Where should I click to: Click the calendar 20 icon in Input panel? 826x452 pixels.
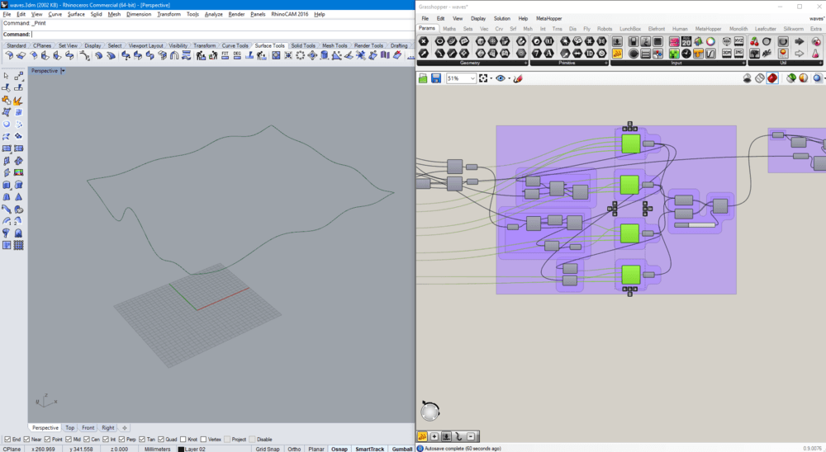(686, 41)
